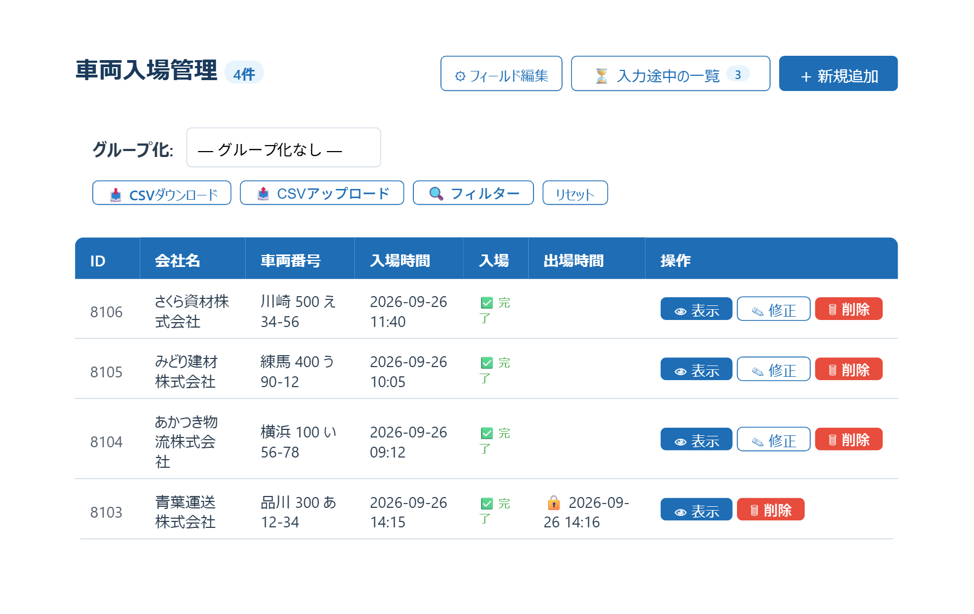Click CSVダウンロード button
This screenshot has height=614, width=974.
pos(162,193)
